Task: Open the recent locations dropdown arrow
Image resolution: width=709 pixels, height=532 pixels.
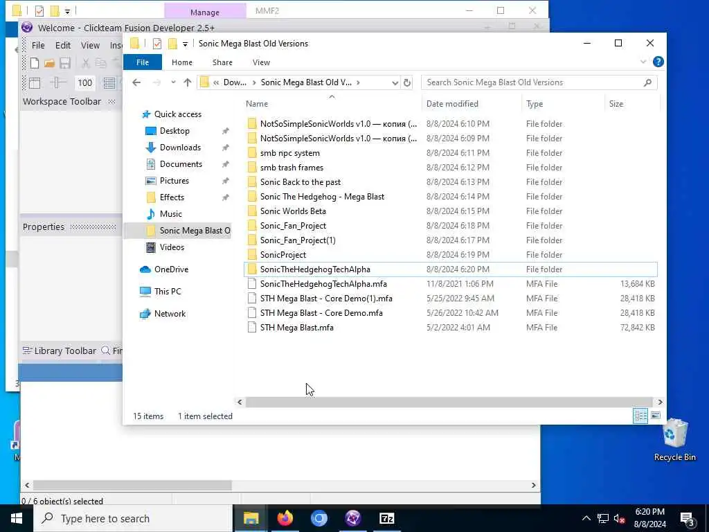Action: (173, 82)
